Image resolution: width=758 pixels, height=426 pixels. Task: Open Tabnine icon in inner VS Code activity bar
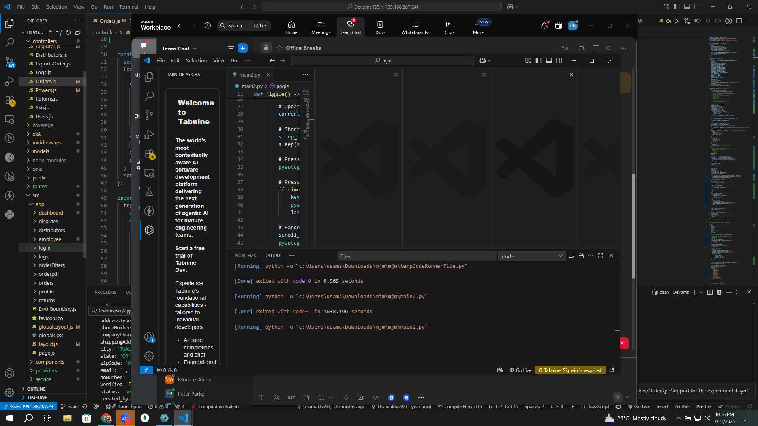point(149,230)
